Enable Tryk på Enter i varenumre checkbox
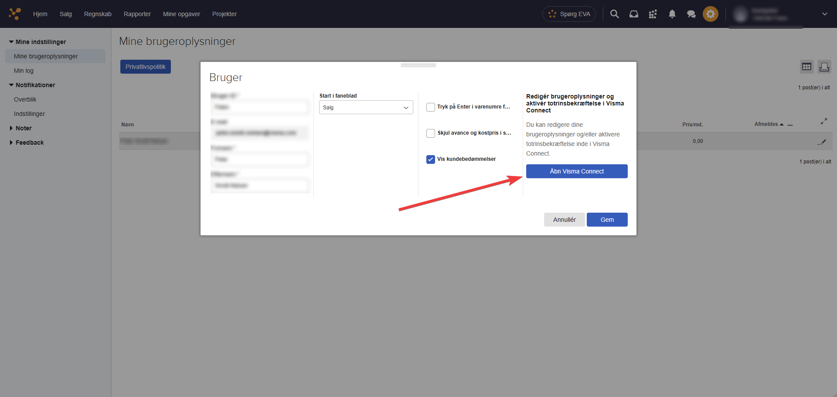837x397 pixels. tap(431, 107)
